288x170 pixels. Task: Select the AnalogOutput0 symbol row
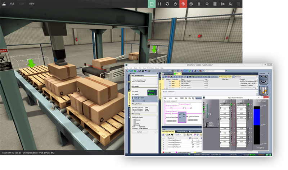click(181, 147)
